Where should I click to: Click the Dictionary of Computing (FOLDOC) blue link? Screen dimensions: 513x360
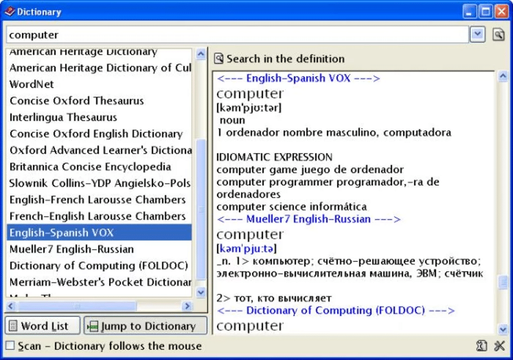click(x=334, y=310)
